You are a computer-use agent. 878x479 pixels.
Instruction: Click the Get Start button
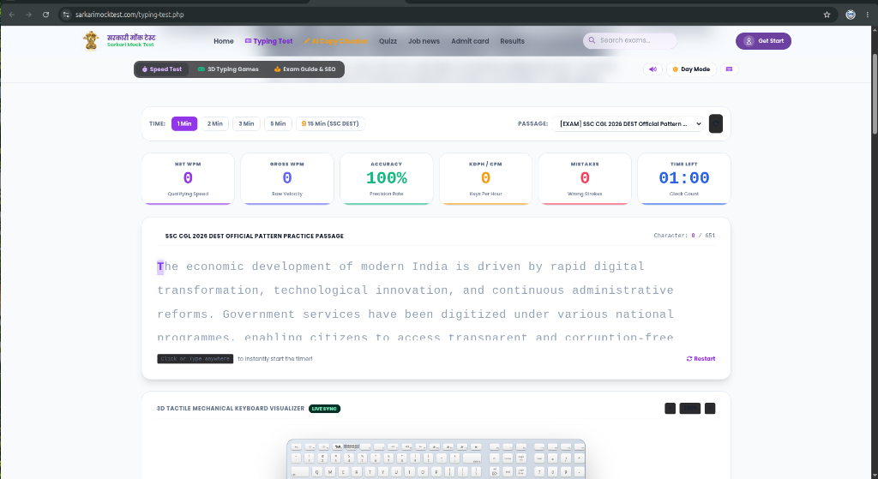(763, 41)
